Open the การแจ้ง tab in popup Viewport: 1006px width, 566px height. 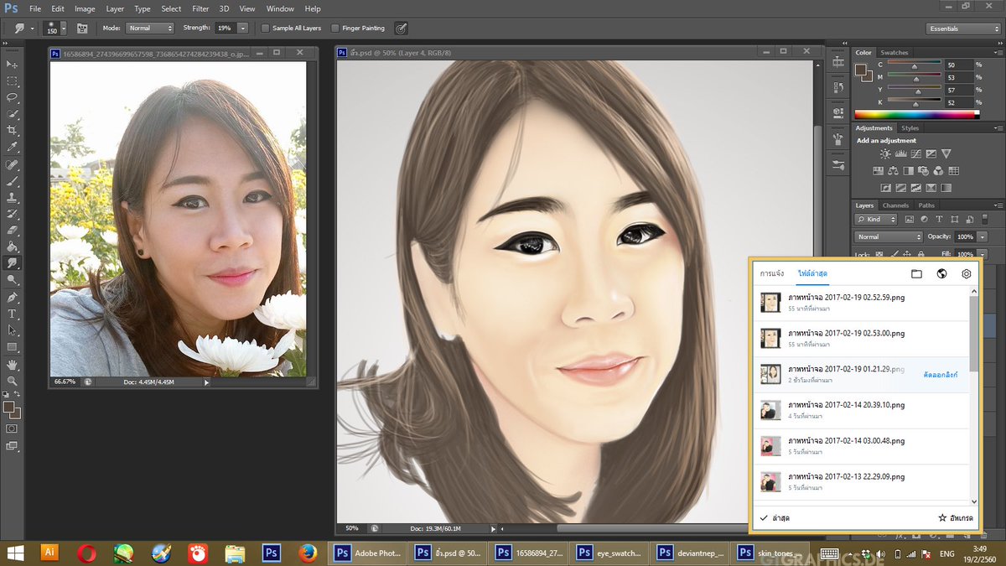771,273
